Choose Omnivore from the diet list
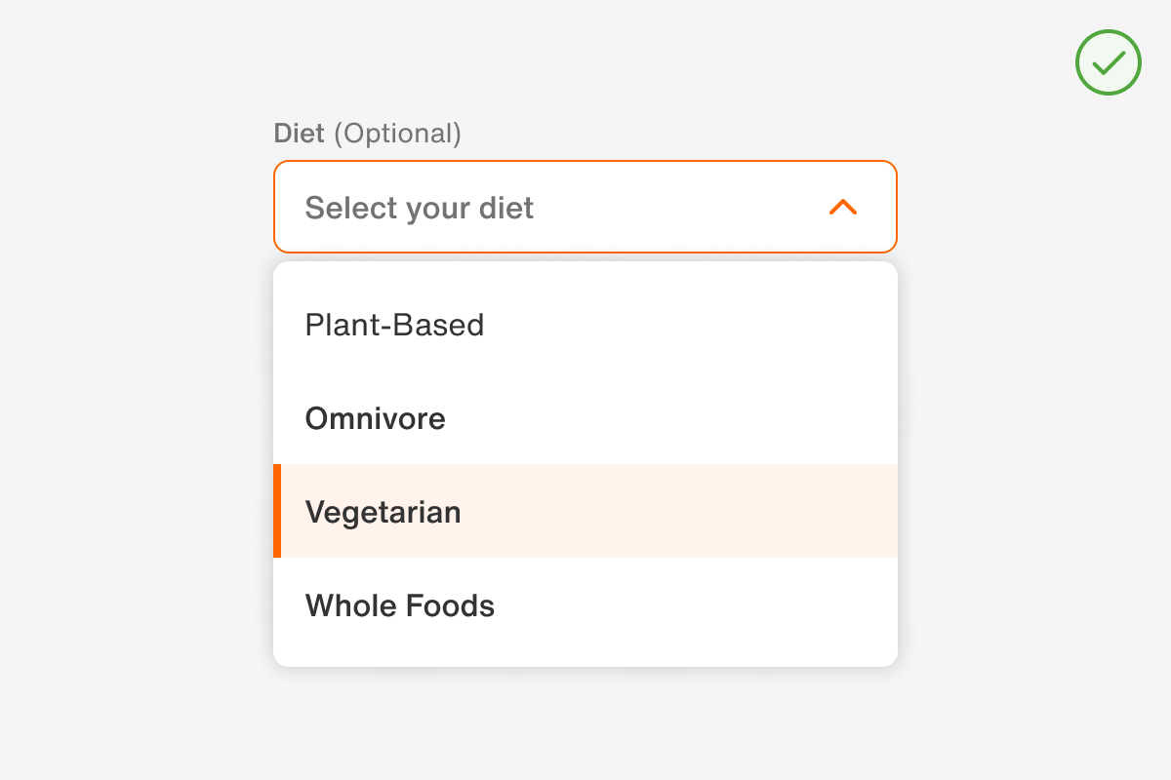Viewport: 1171px width, 780px height. coord(375,418)
